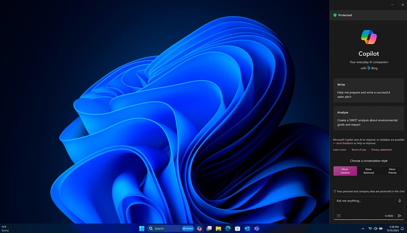Show hidden system tray icons
Screen dimensions: 407x233
click(x=363, y=228)
